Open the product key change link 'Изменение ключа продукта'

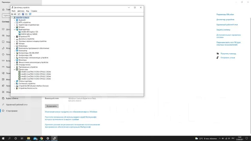click(71, 112)
